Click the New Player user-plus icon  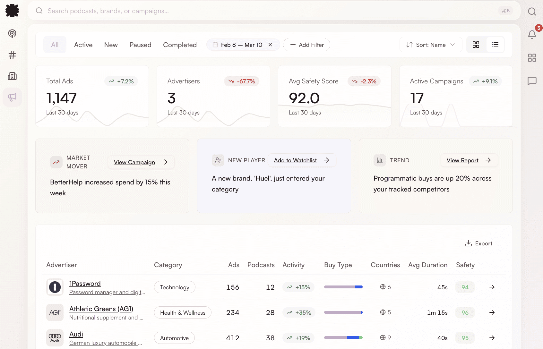coord(218,160)
